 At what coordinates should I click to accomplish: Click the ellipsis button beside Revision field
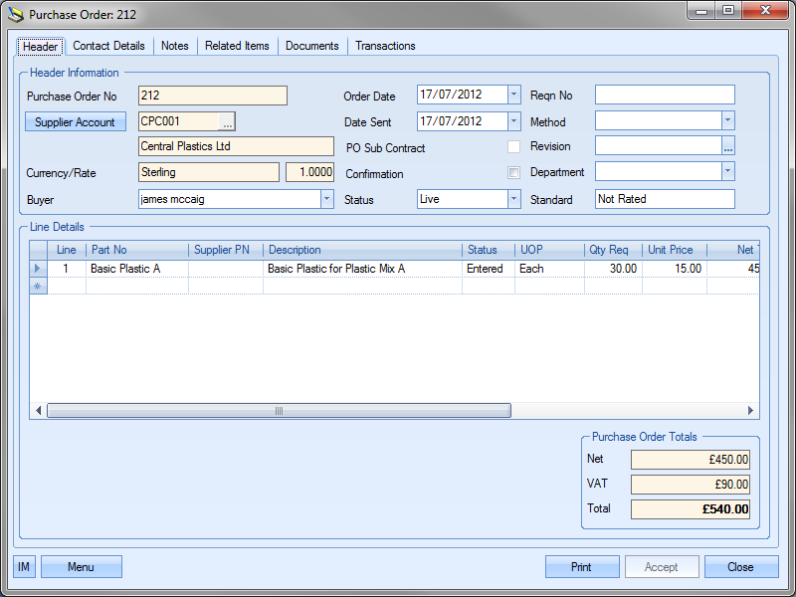pyautogui.click(x=727, y=146)
